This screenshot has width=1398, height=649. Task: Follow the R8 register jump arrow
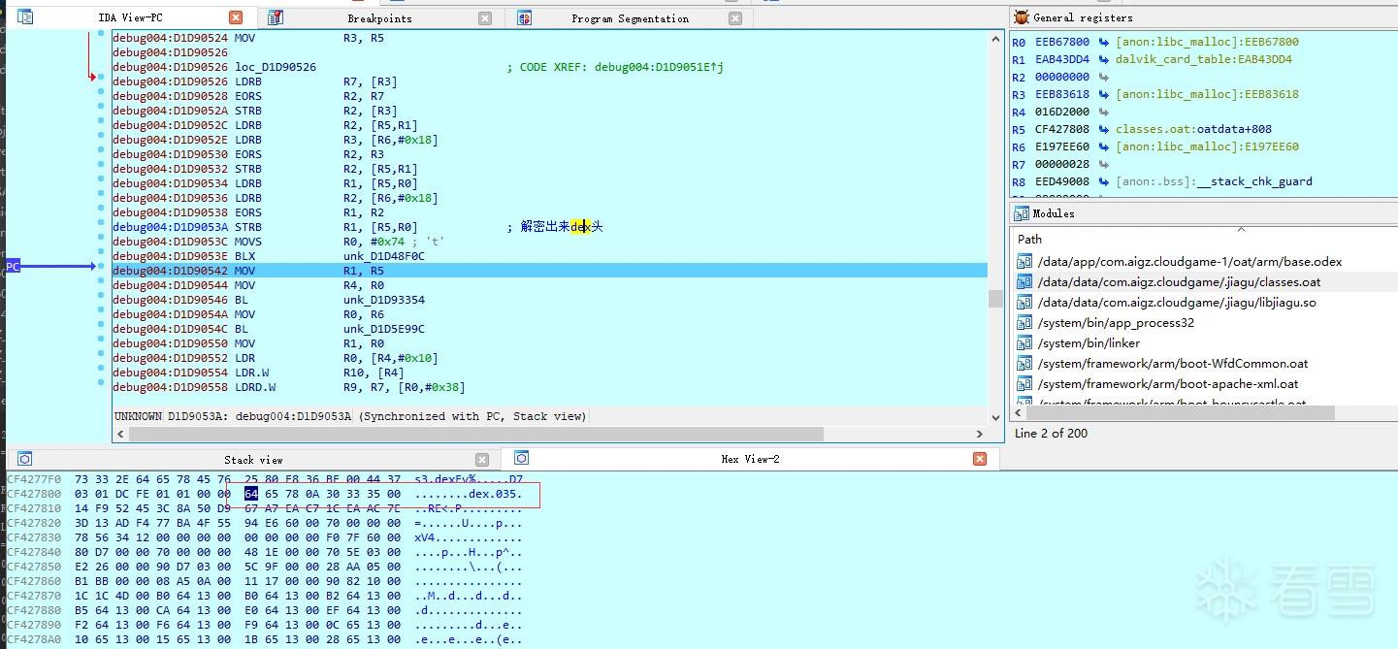[1104, 181]
